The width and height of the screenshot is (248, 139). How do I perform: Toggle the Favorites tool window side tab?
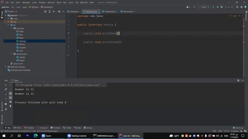click(x=2, y=119)
